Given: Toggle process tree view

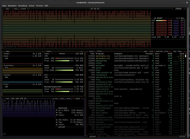Looking at the screenshot, I should [167, 51].
